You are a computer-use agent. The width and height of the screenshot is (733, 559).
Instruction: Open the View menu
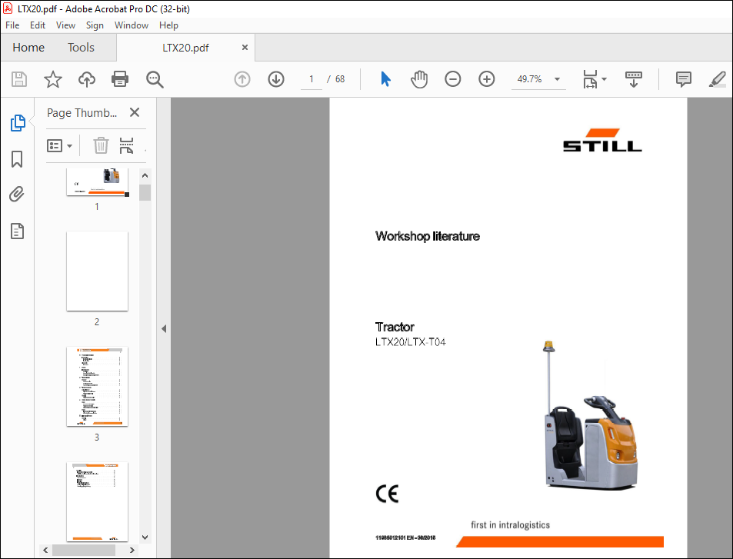tap(65, 25)
